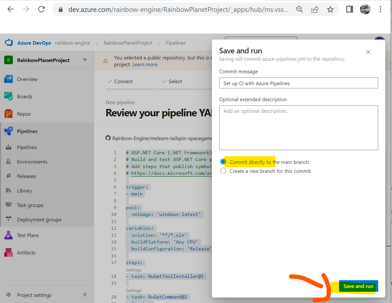Open the browser zoom magnifier icon
Screen dimensions: 392x303
[300, 9]
